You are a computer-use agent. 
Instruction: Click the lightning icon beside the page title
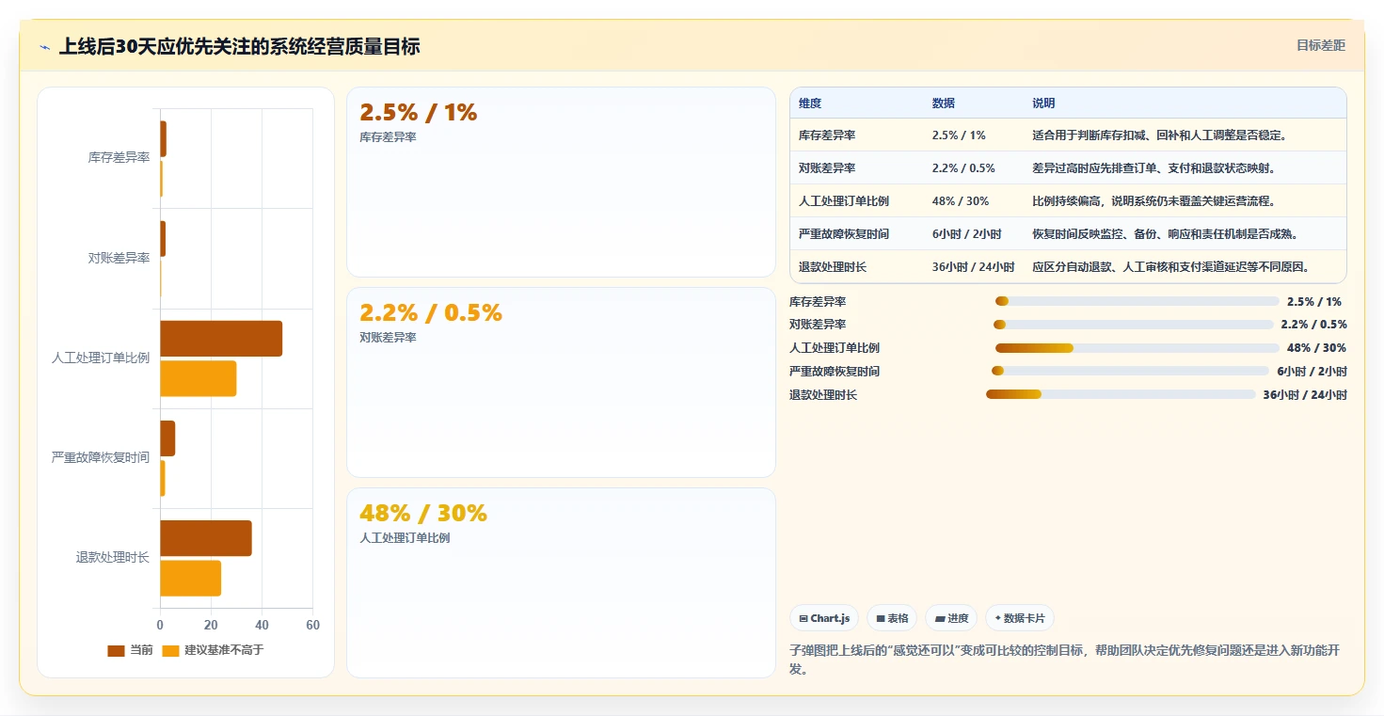[x=44, y=46]
